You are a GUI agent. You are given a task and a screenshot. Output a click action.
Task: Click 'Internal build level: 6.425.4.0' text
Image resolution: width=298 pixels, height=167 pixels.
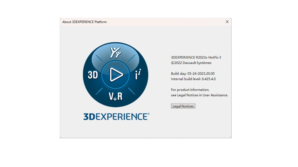pyautogui.click(x=193, y=79)
